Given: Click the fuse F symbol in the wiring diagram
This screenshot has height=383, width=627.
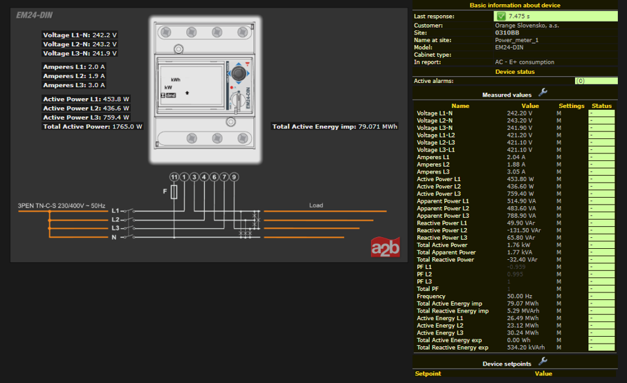Looking at the screenshot, I should pos(174,192).
